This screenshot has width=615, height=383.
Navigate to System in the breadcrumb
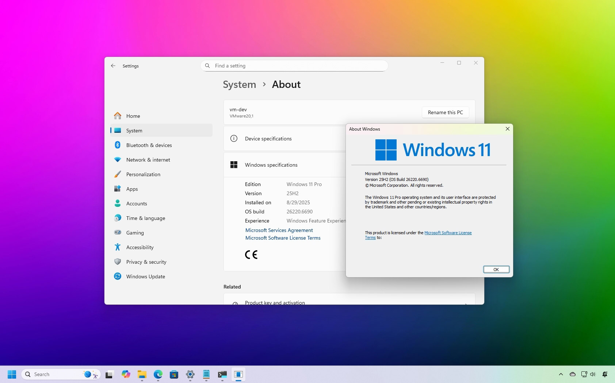[240, 85]
